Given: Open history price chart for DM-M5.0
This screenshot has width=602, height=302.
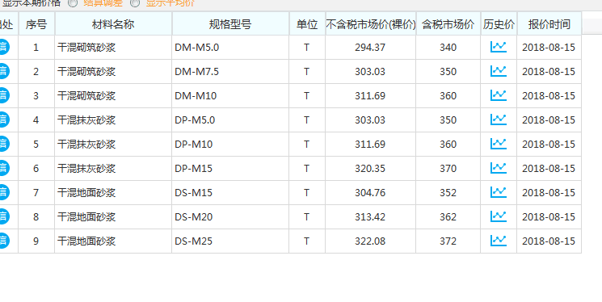Looking at the screenshot, I should point(499,47).
